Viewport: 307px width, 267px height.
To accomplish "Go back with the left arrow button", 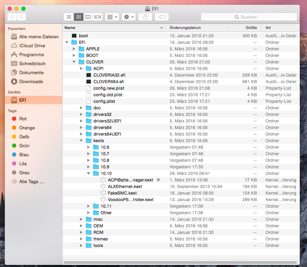I will tap(12, 17).
